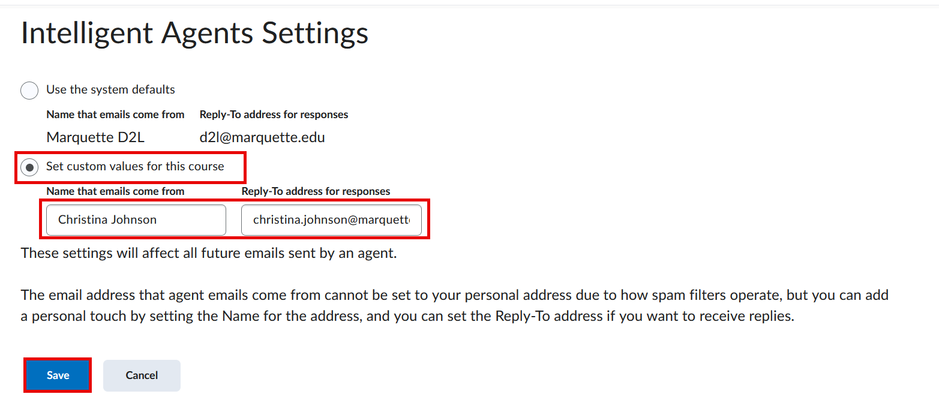
Task: Click Reply-To label above d2l@marquette.edu
Action: point(274,115)
